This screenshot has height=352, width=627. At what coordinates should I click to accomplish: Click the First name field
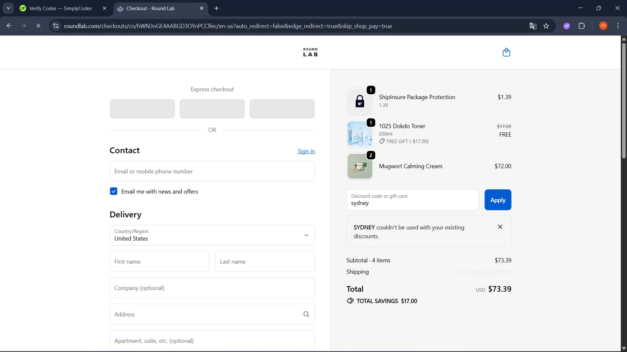(159, 261)
